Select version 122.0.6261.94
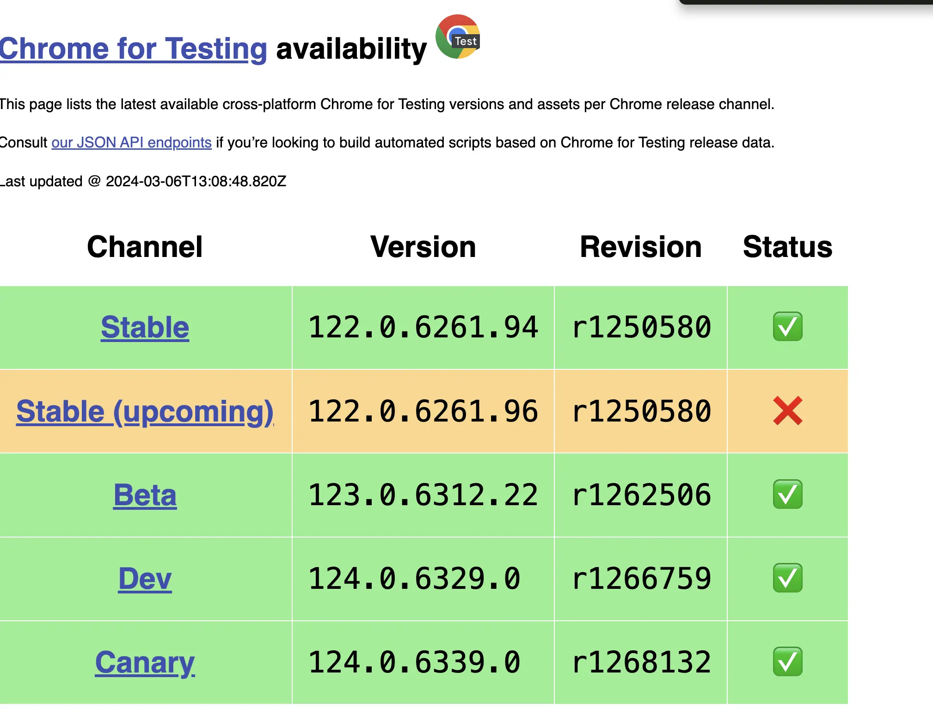 [x=423, y=327]
